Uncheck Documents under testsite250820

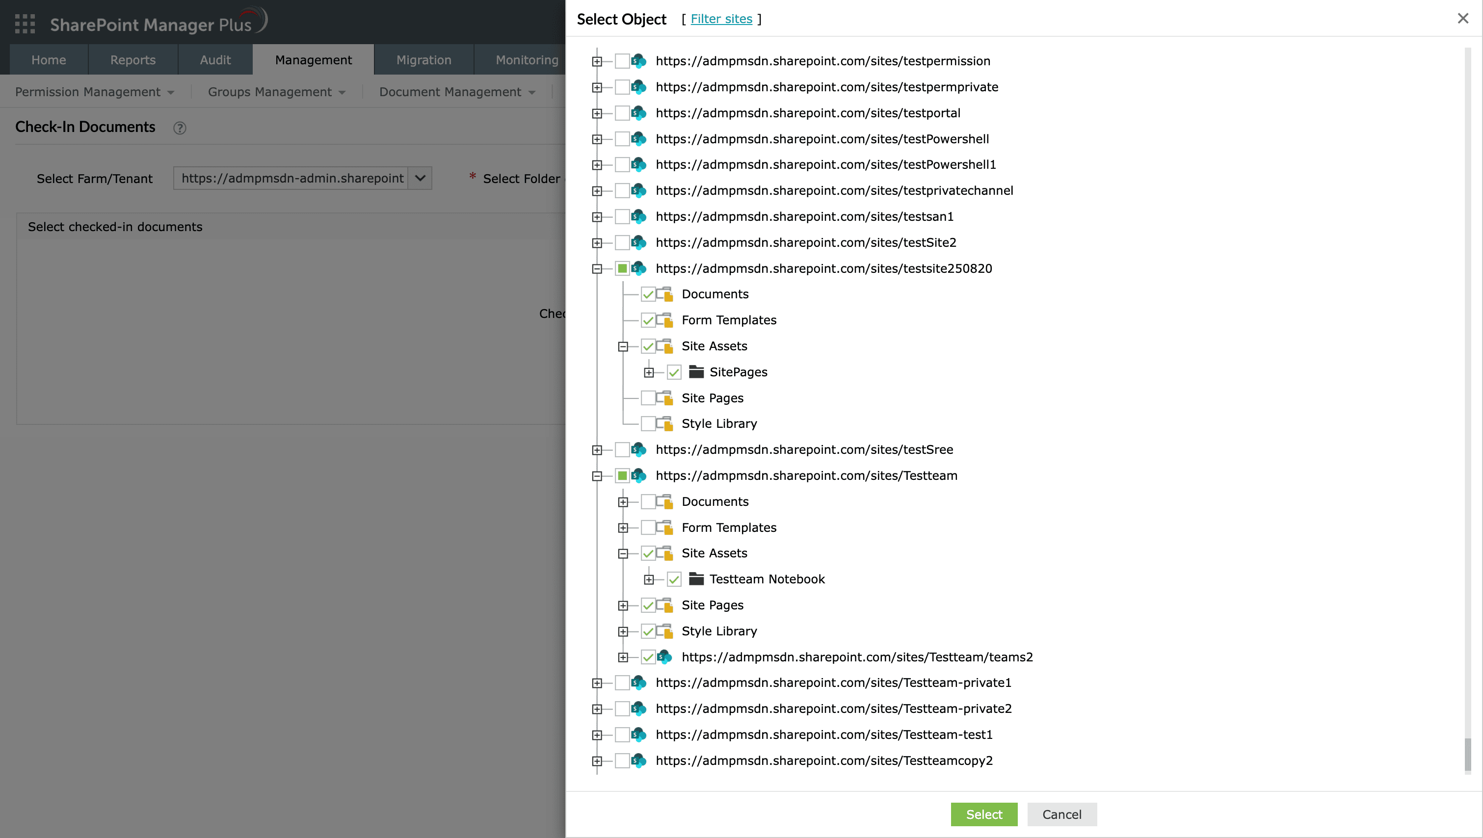(x=648, y=294)
